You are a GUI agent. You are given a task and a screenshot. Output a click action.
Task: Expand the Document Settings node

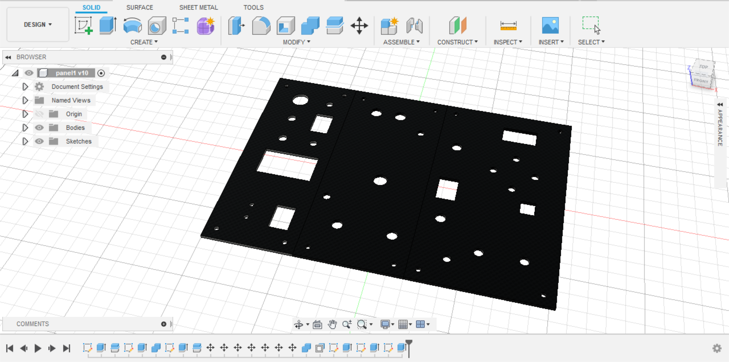point(25,87)
